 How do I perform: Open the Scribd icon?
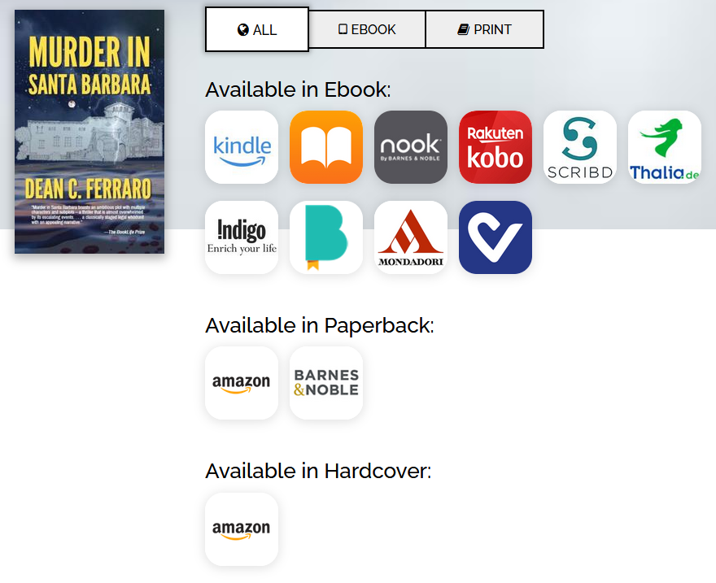[580, 147]
